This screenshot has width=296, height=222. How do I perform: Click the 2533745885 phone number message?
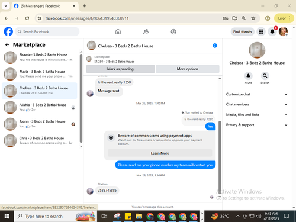(107, 191)
